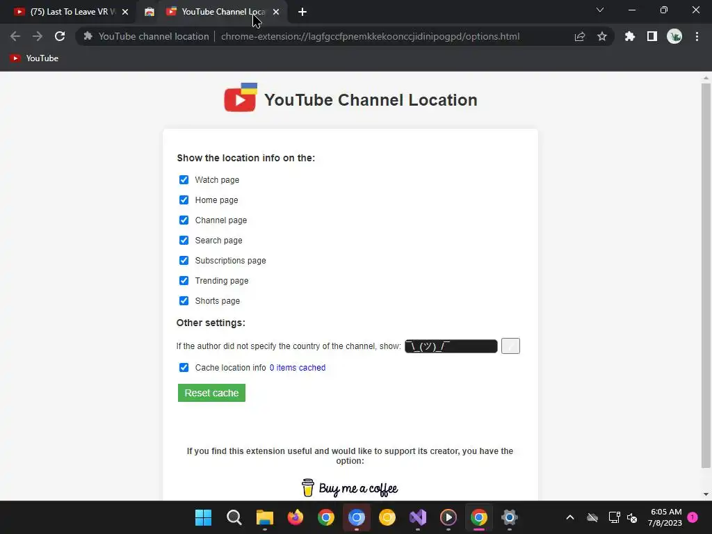Click the small button beside the shrug field
This screenshot has height=534, width=712.
510,346
